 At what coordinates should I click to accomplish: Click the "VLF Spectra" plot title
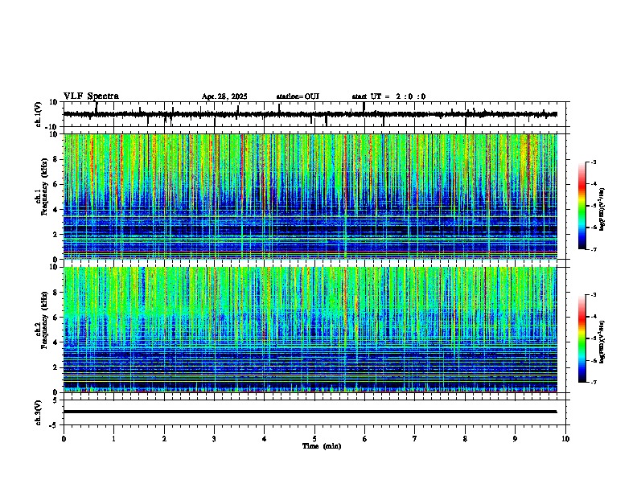point(91,96)
